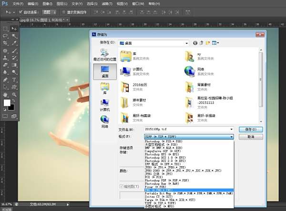The height and width of the screenshot is (211, 286).
Task: Open the 2016台历 folder
Action: tap(134, 87)
